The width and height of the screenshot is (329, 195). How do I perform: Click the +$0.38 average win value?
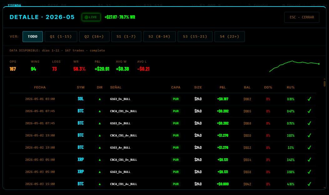(123, 69)
